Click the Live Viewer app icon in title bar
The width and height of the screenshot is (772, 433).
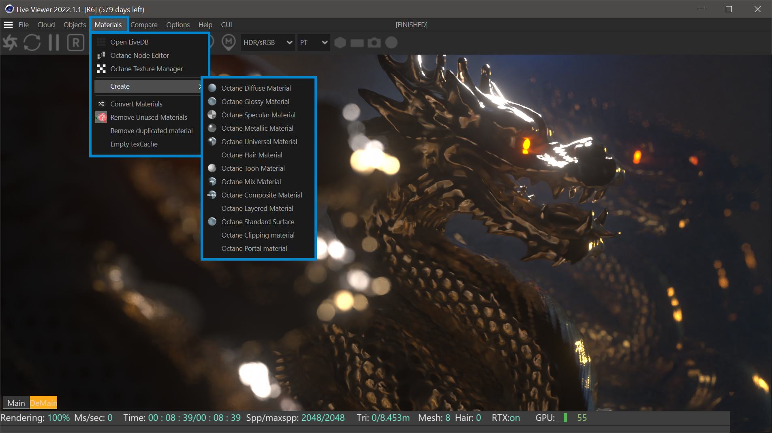coord(9,9)
